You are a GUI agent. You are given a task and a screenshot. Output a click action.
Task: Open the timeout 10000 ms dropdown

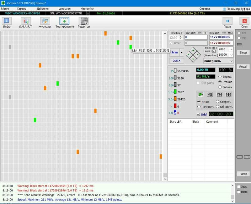pos(232,55)
